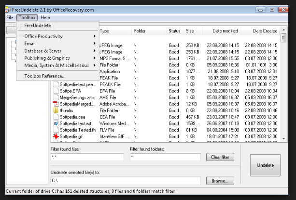The height and width of the screenshot is (200, 296).
Task: Click the Application type cell
Action: [x=110, y=71]
